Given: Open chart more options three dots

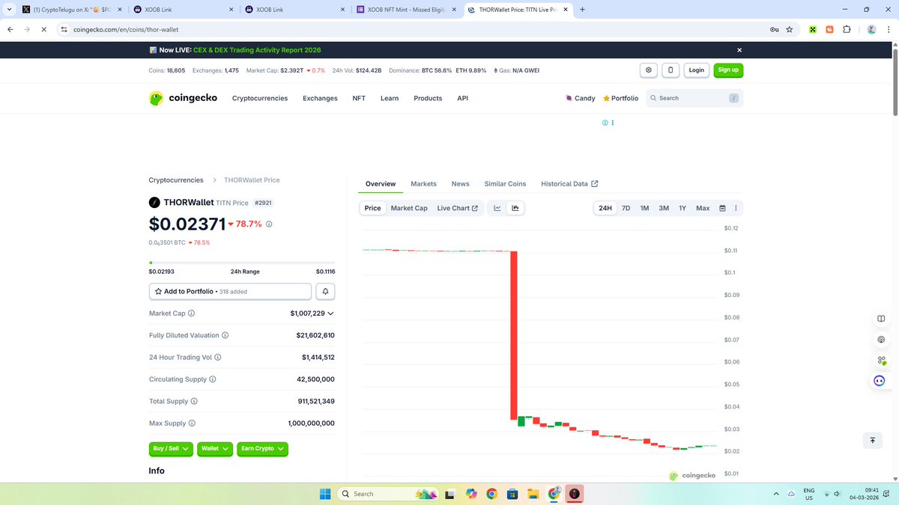Looking at the screenshot, I should pyautogui.click(x=736, y=208).
